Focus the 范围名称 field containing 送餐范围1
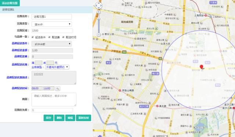The image size is (235, 137). [x=52, y=17]
